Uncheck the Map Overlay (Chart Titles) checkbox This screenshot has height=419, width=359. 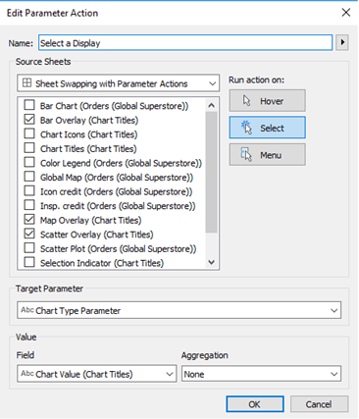tap(29, 219)
